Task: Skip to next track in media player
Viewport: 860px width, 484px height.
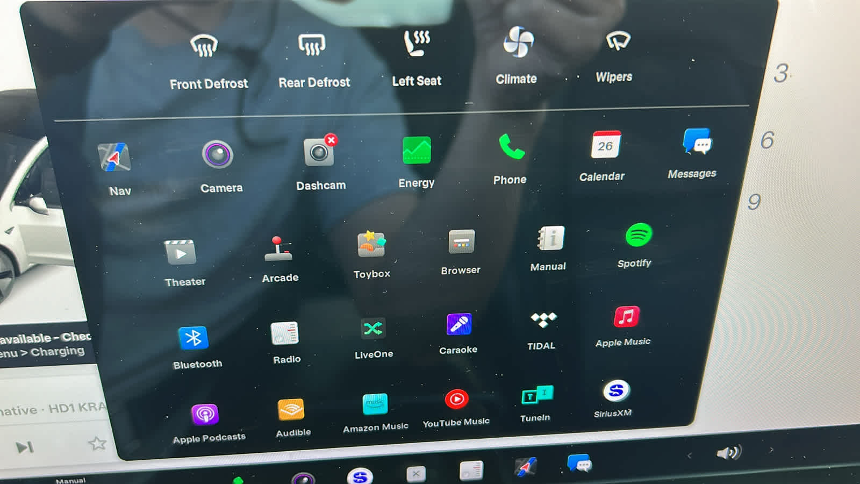Action: (x=24, y=447)
